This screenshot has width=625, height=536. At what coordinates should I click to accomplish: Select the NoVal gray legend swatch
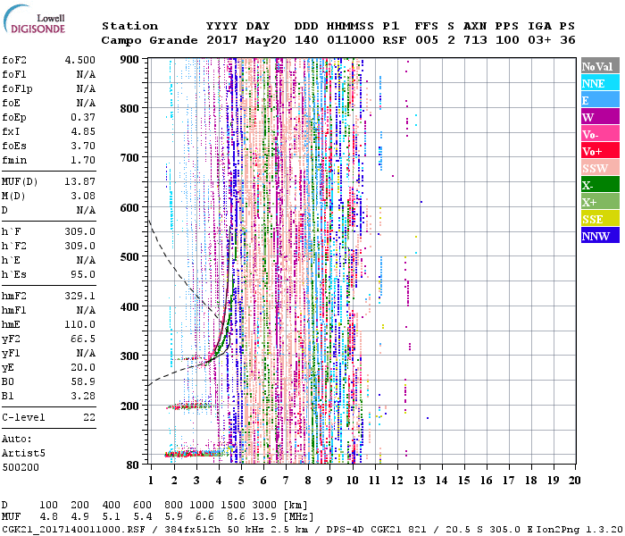tap(600, 66)
